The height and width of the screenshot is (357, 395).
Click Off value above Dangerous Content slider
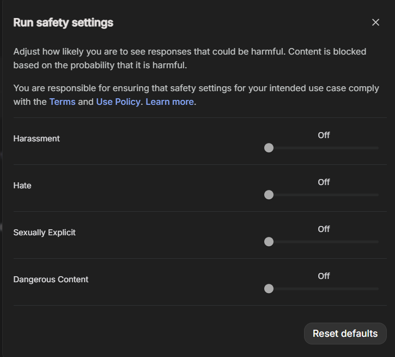pyautogui.click(x=324, y=276)
